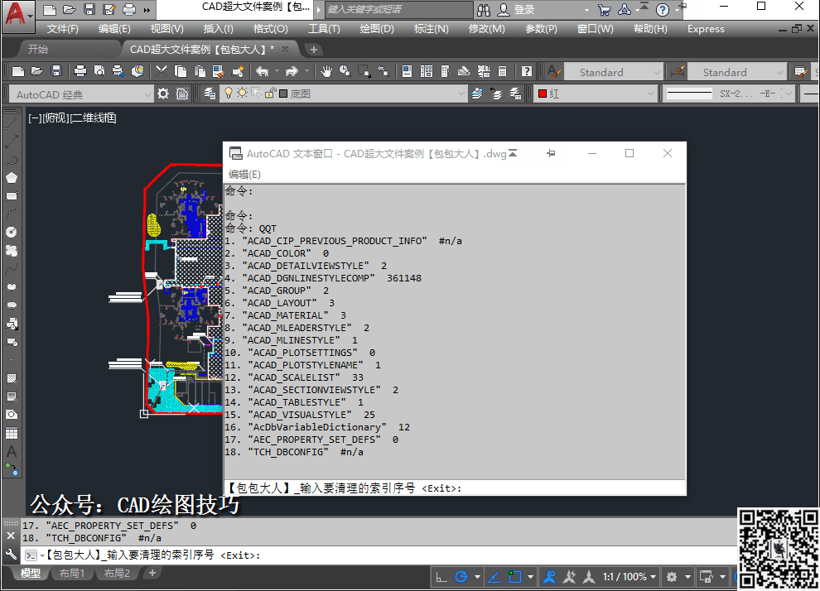This screenshot has width=820, height=591.
Task: Add new layout with plus button
Action: point(152,574)
